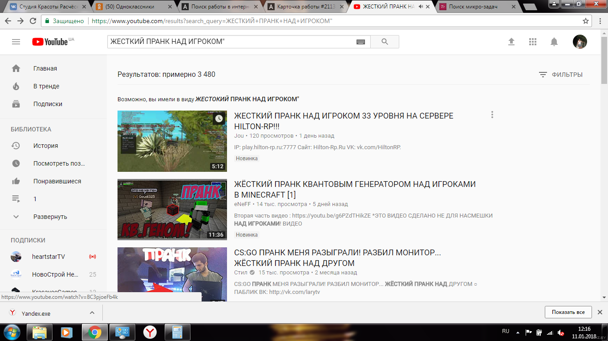Image resolution: width=608 pixels, height=341 pixels.
Task: Expand Yandex.exe download options arrow
Action: coord(92,313)
